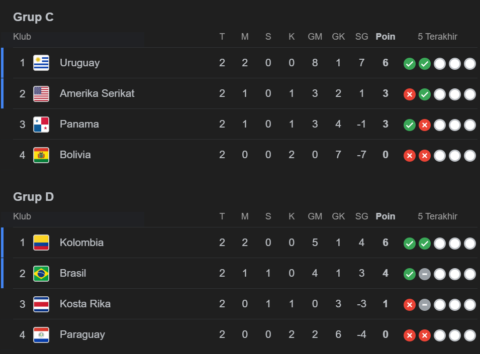Click Amerika Serikat's red loss icon
Image resolution: width=480 pixels, height=354 pixels.
coord(410,94)
